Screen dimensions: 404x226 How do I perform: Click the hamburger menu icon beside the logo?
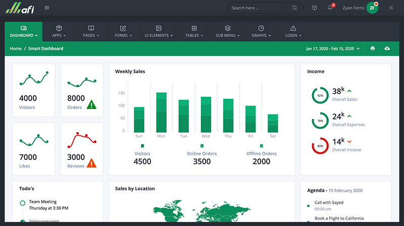click(47, 8)
